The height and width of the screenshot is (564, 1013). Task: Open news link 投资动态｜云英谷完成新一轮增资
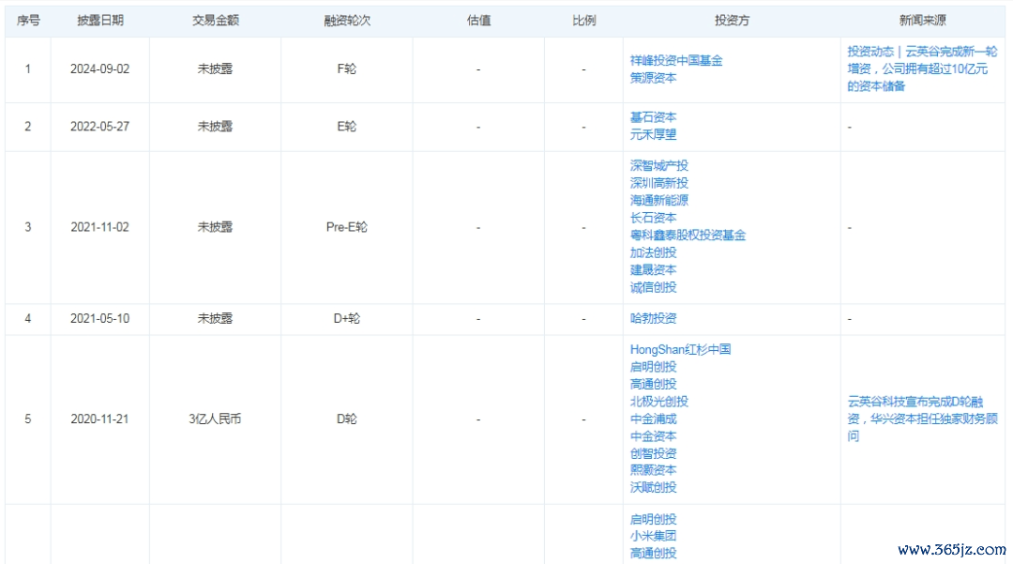click(922, 69)
